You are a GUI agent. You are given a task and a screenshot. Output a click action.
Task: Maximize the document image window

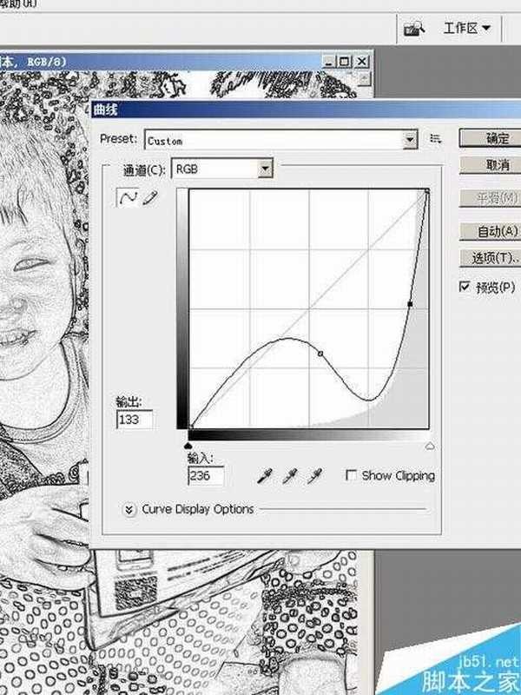click(344, 61)
